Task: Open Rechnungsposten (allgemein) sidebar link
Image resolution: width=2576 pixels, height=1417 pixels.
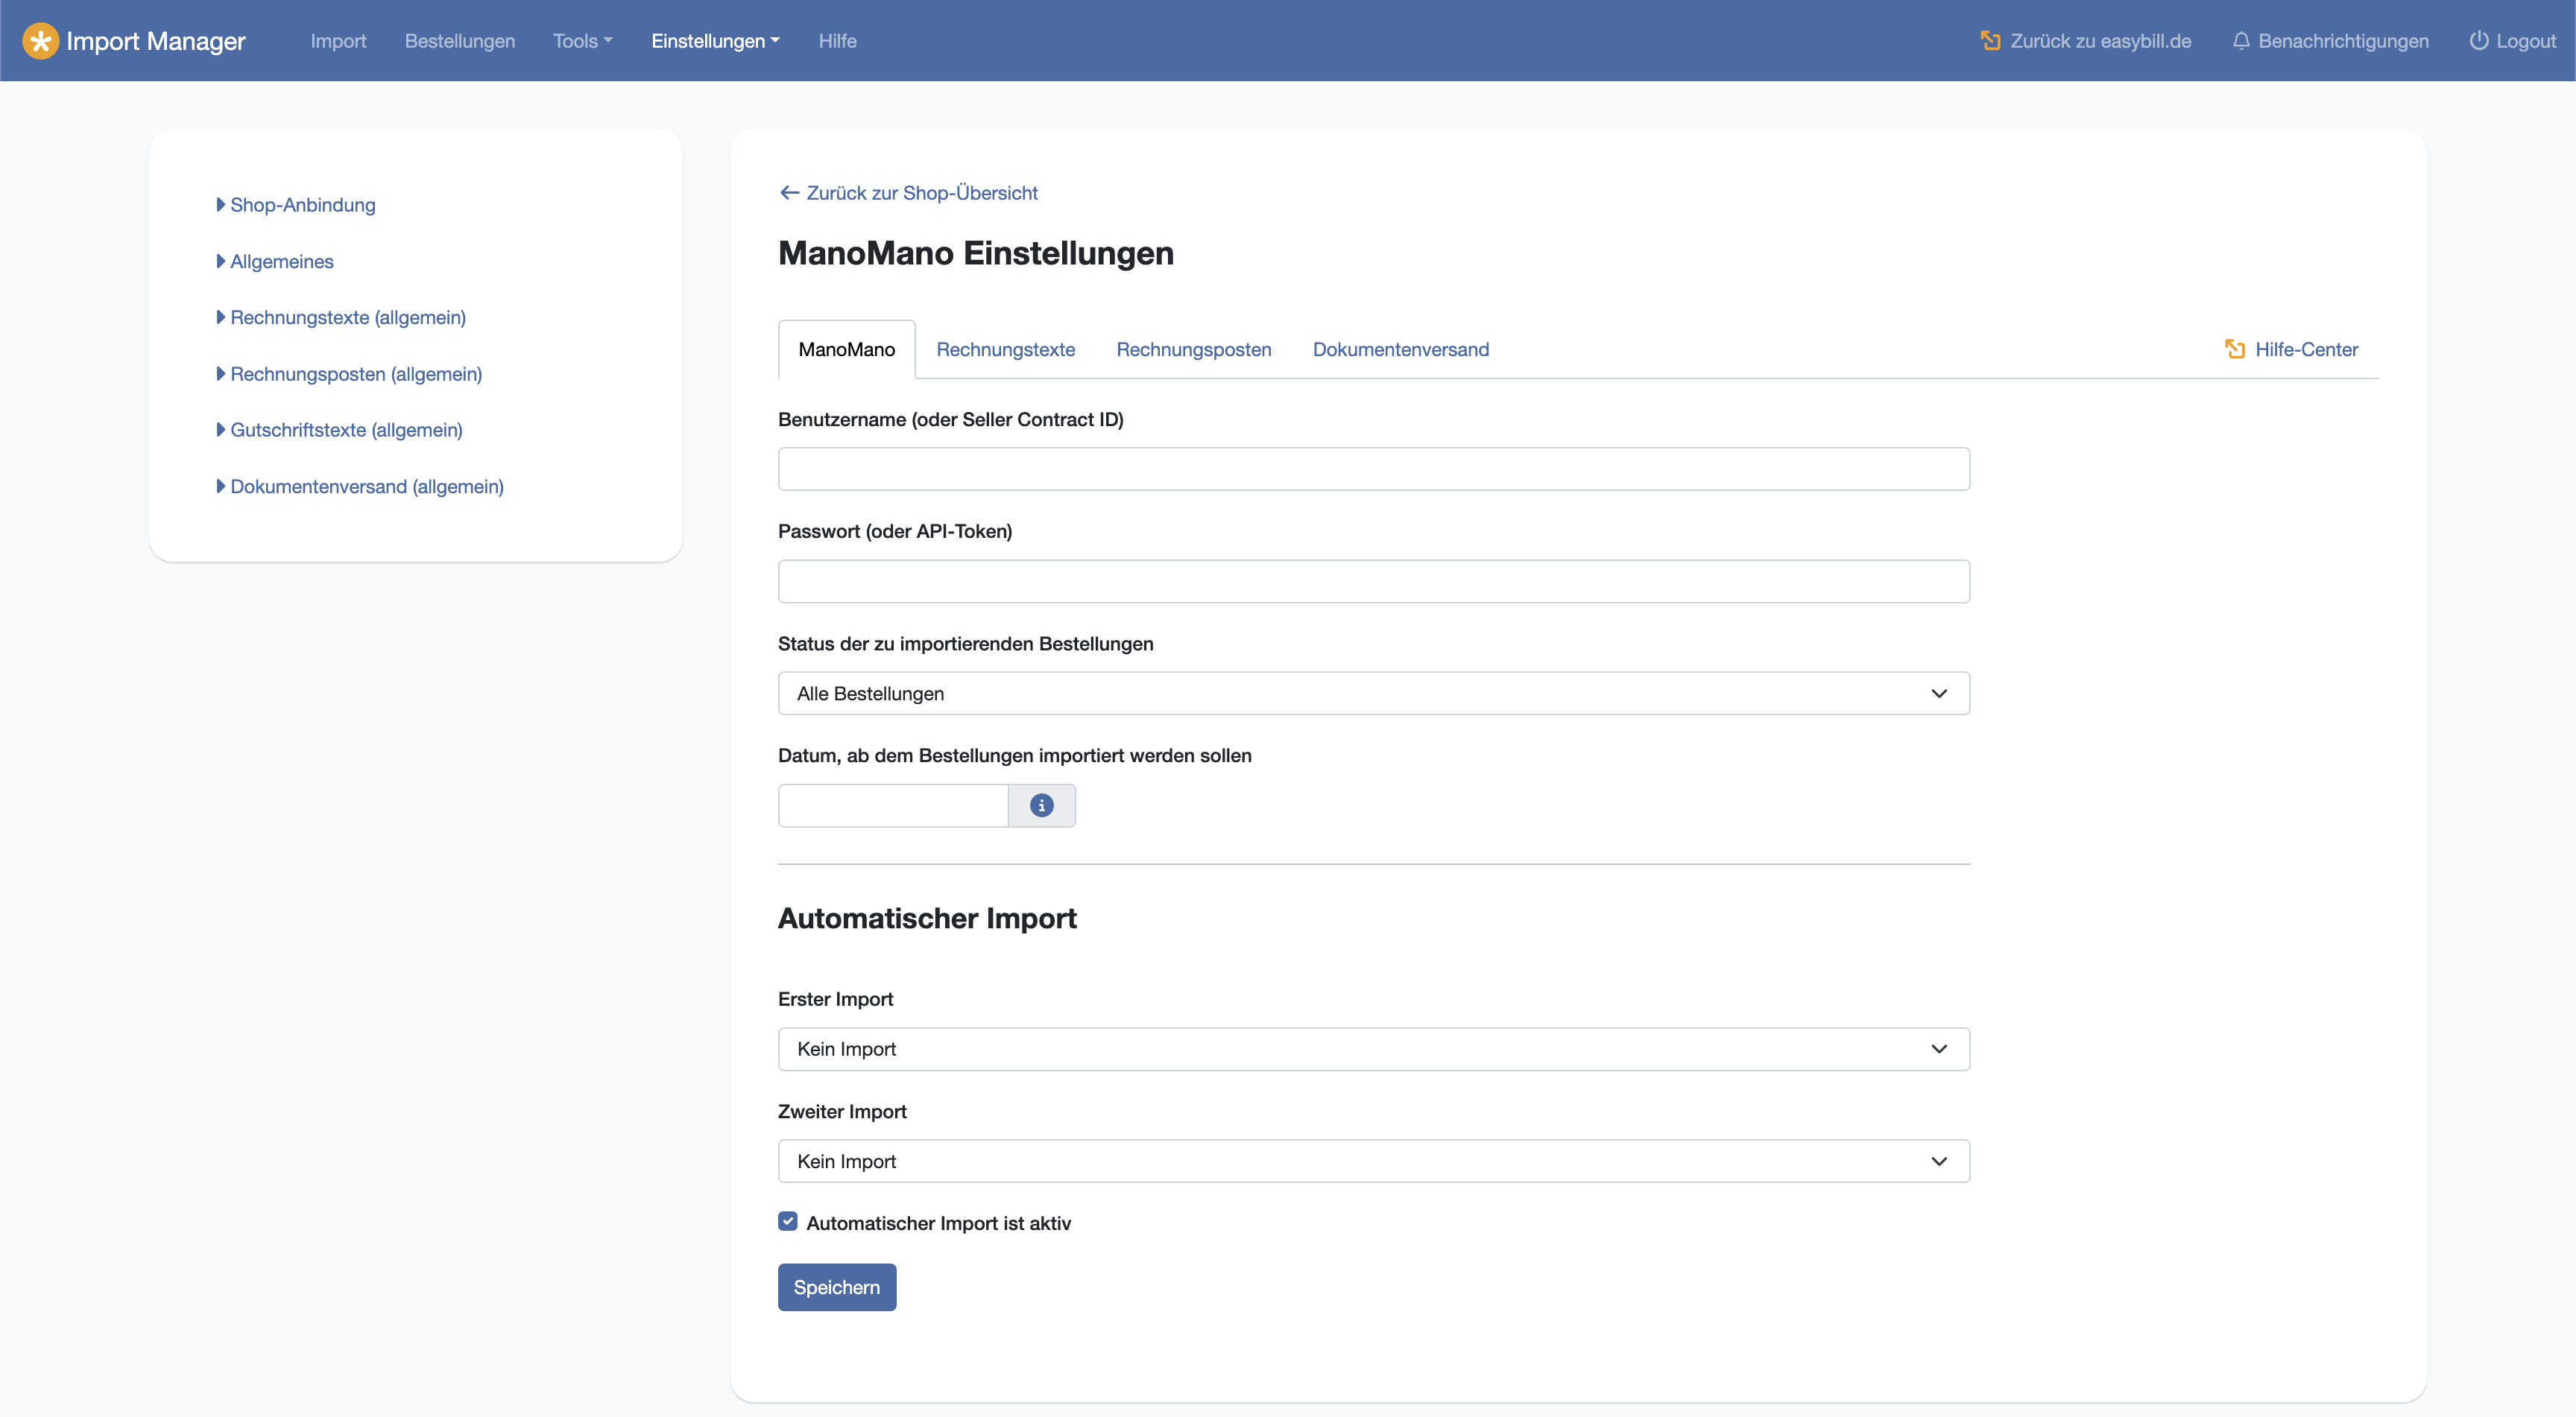Action: tap(356, 374)
